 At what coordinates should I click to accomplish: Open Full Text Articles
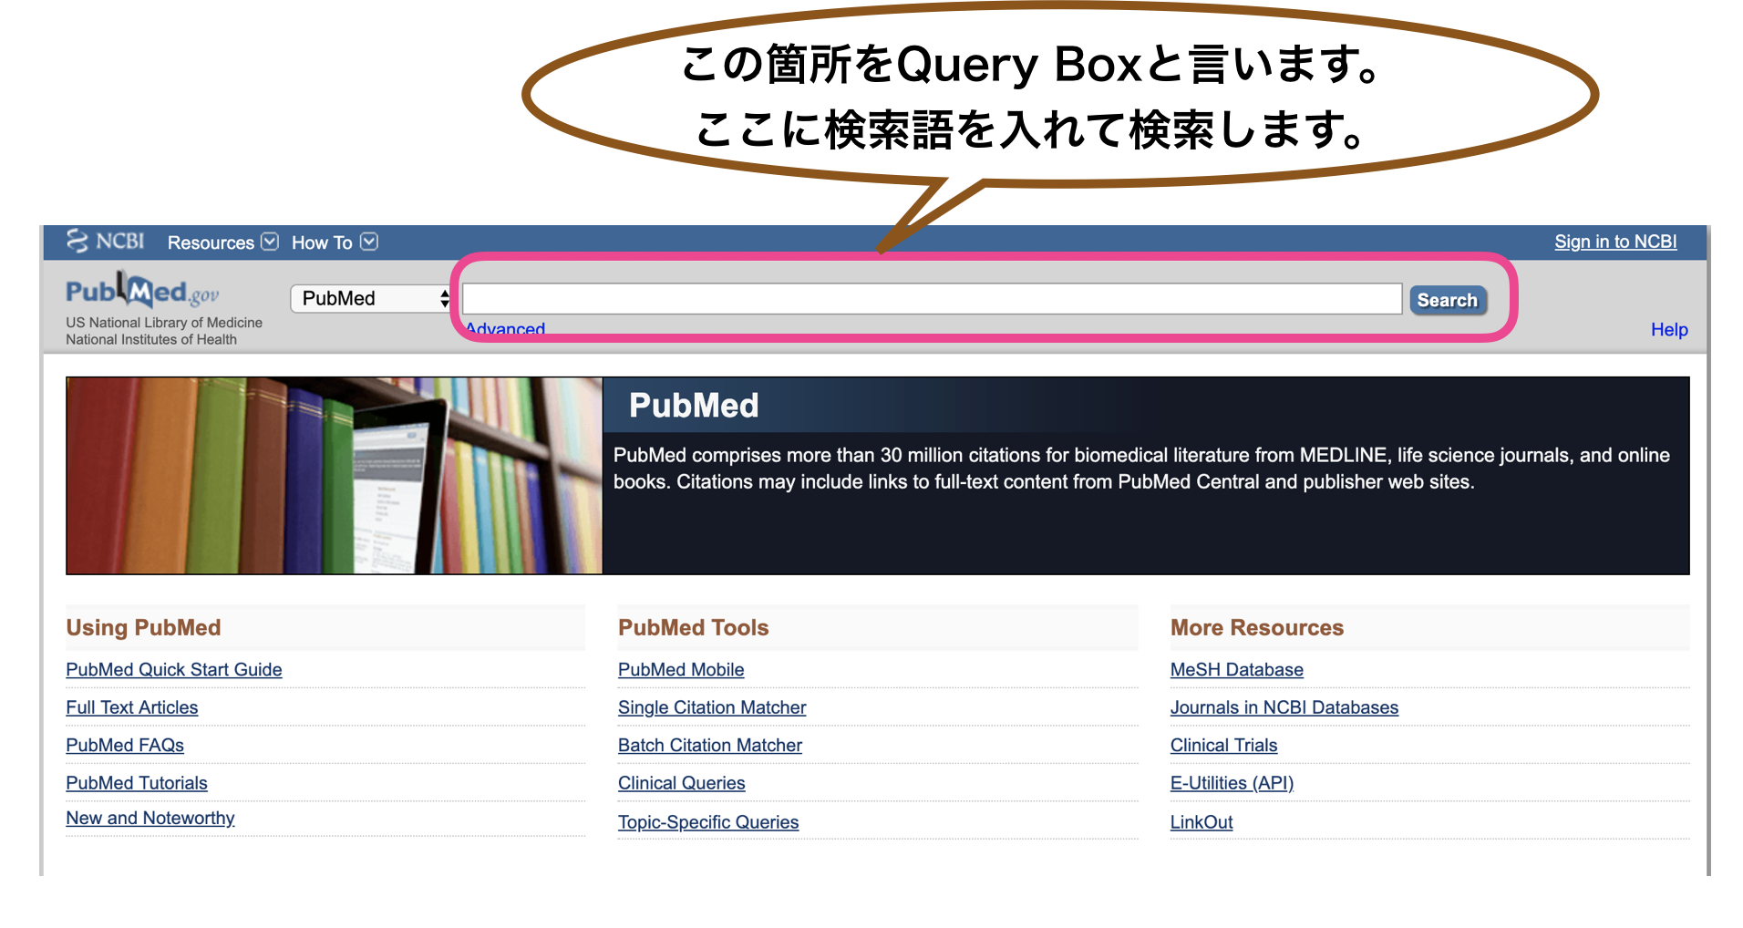pos(131,706)
